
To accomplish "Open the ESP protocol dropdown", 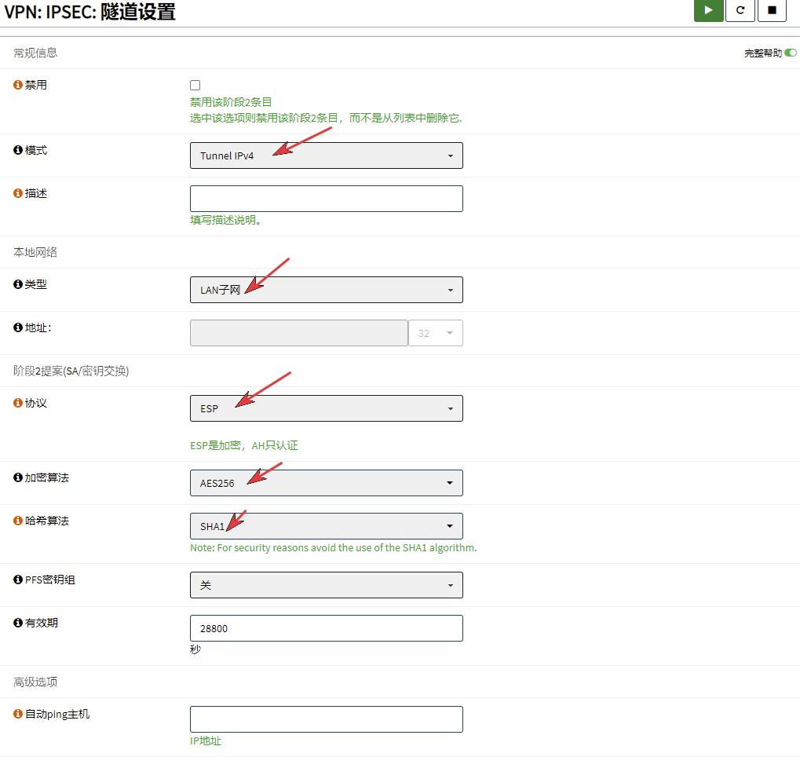I will point(326,408).
